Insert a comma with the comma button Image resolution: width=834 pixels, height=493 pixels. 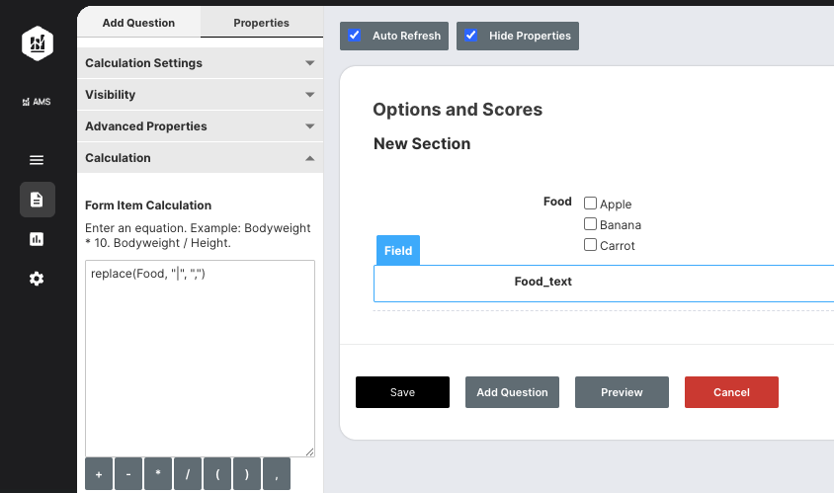(277, 474)
